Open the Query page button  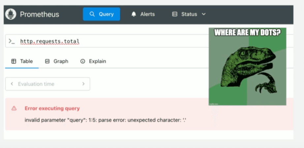(102, 14)
